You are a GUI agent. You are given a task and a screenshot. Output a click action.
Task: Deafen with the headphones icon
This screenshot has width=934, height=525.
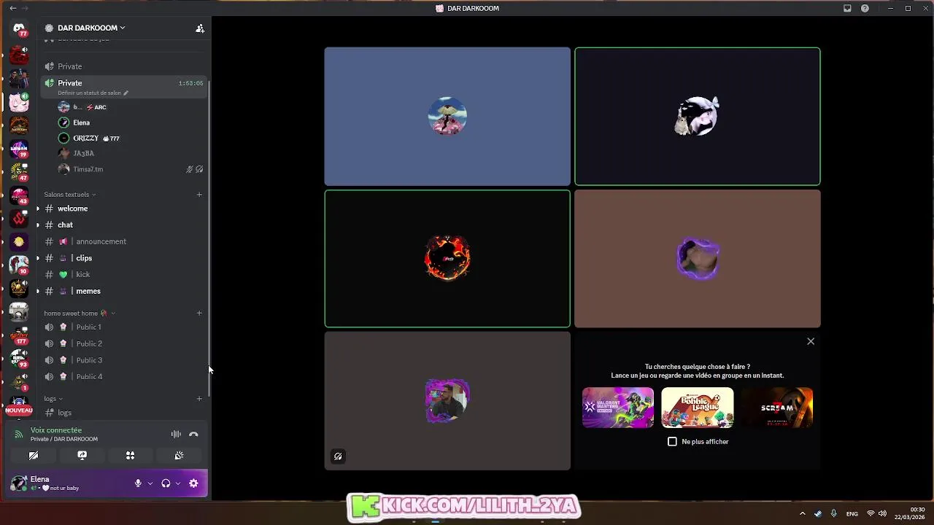coord(166,483)
